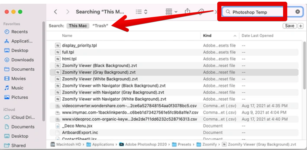Click Applications in the path bar
This screenshot has height=150, width=307.
(x=100, y=144)
